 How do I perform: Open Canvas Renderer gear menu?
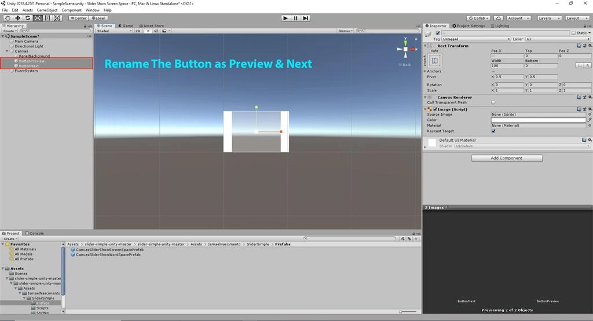point(590,97)
